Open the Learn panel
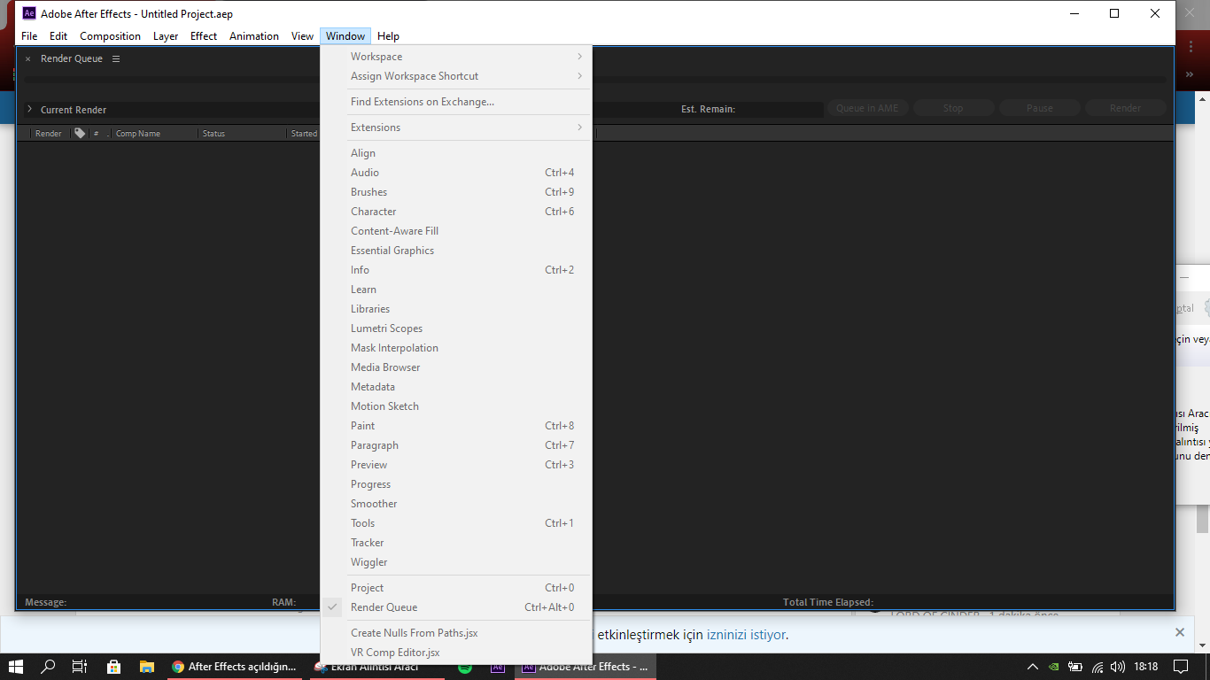Image resolution: width=1210 pixels, height=680 pixels. pyautogui.click(x=456, y=290)
